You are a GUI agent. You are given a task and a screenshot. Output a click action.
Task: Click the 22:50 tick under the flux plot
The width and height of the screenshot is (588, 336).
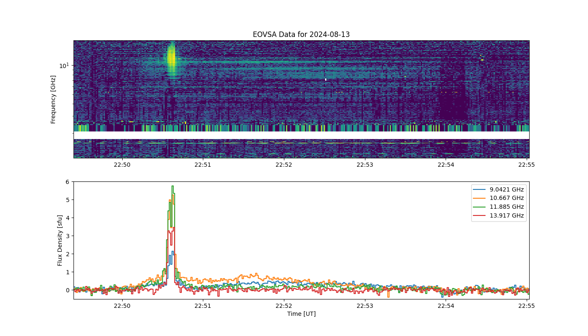pos(122,306)
